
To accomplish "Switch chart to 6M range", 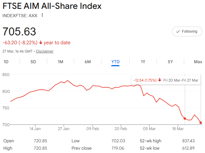I will tap(88, 62).
